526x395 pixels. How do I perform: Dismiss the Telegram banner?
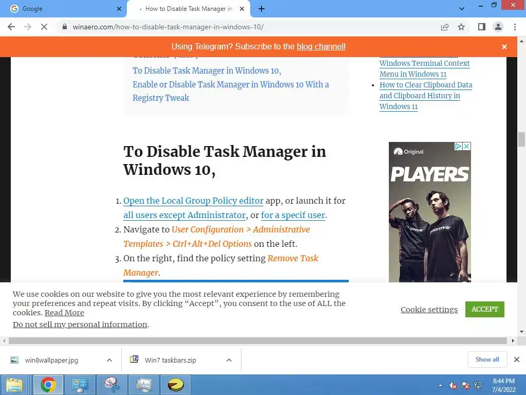[504, 47]
